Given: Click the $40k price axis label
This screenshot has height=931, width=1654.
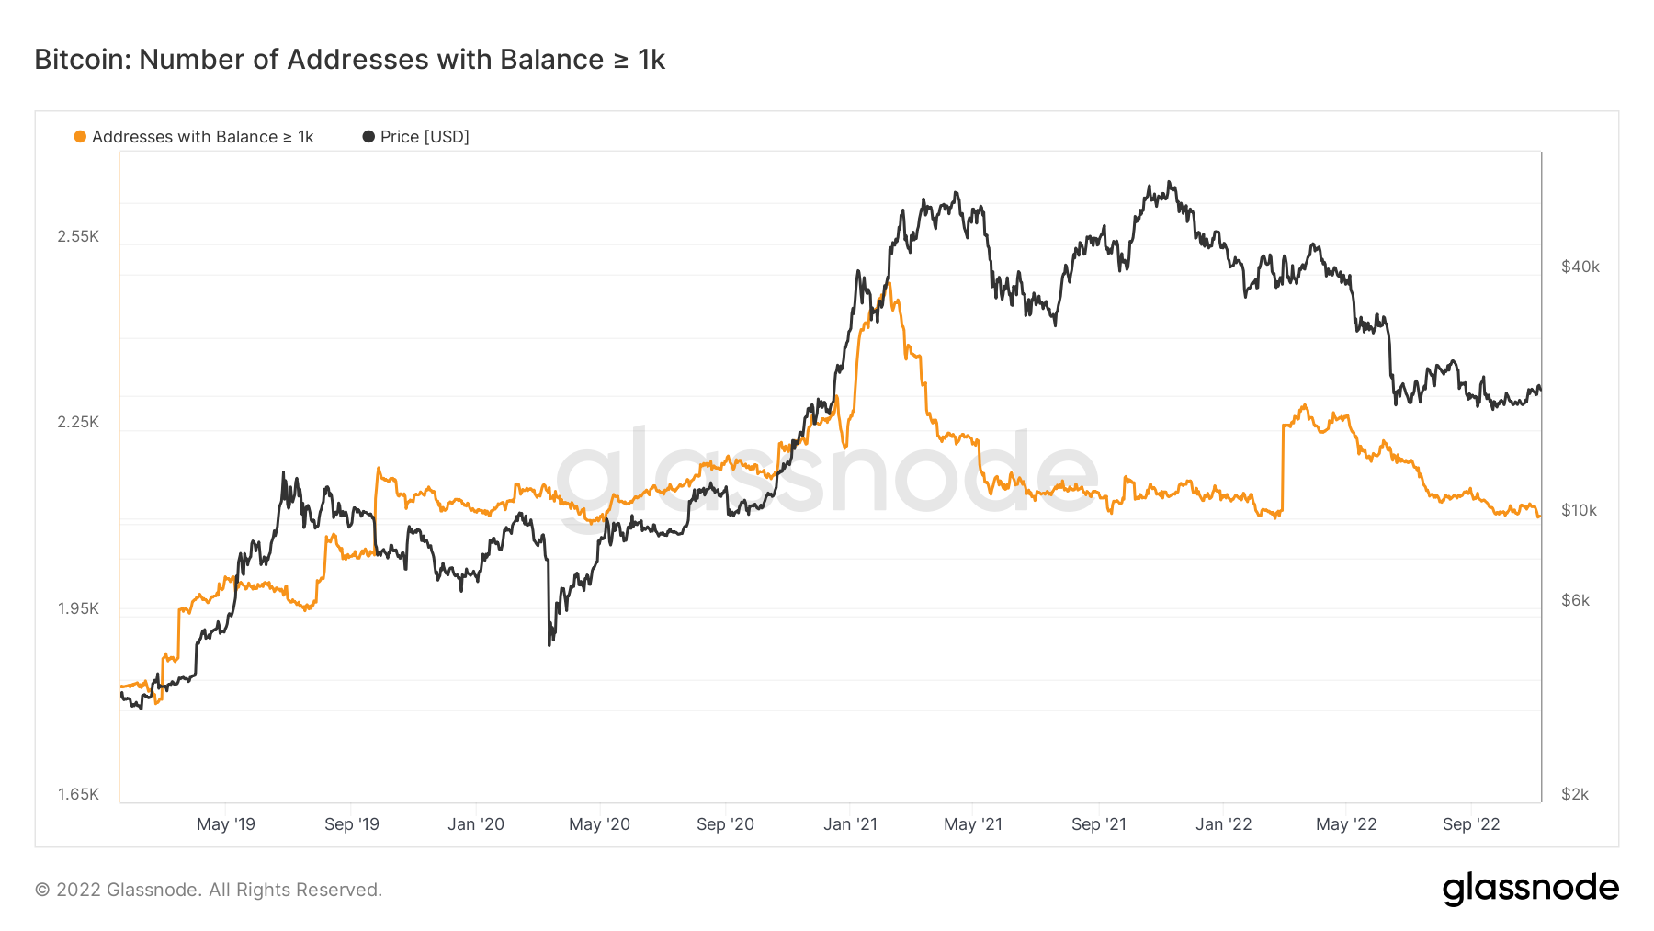Looking at the screenshot, I should (1580, 267).
